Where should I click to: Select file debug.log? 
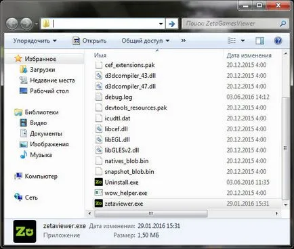[119, 97]
